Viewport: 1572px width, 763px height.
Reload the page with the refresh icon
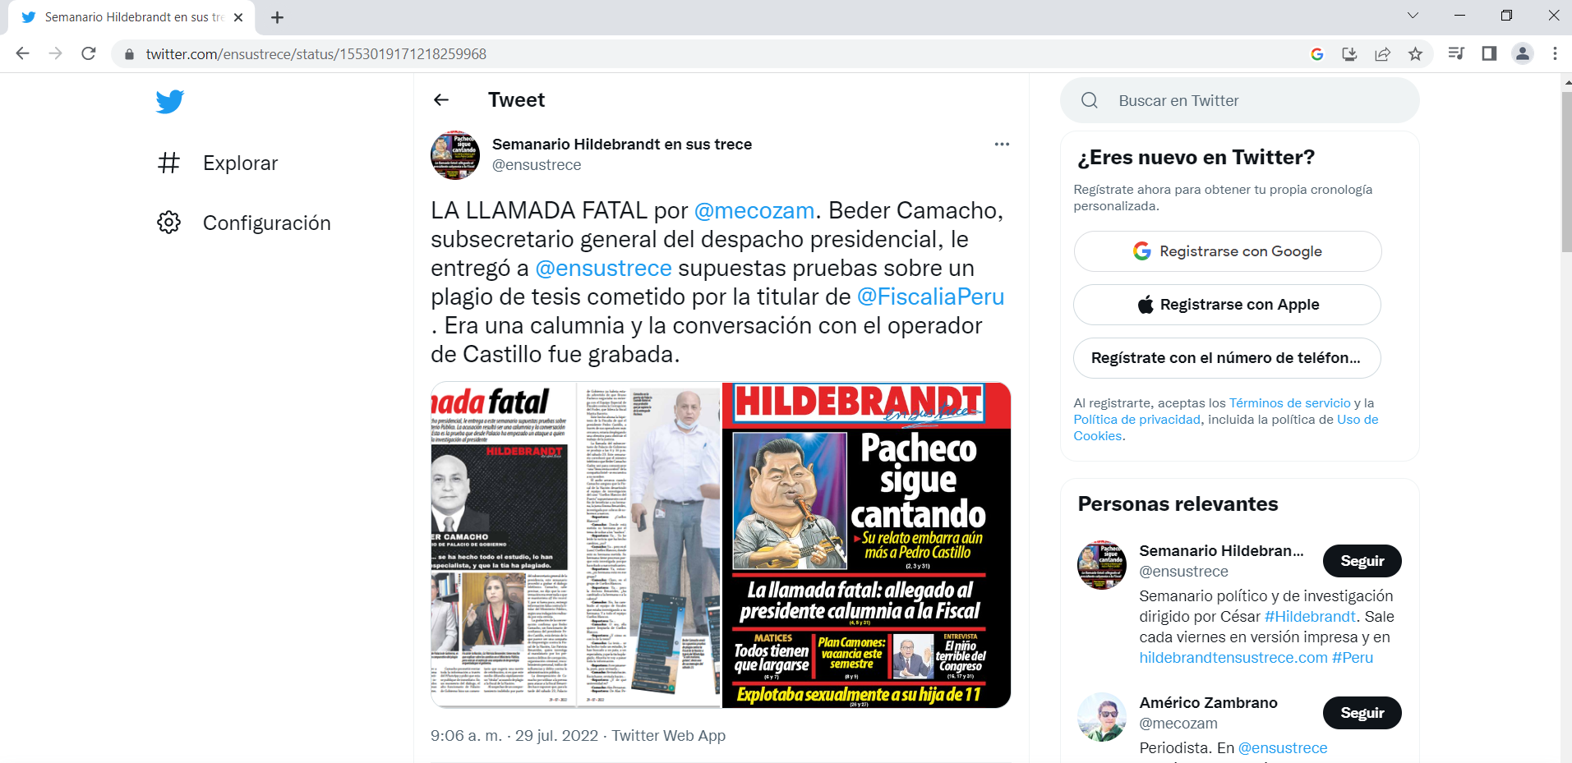pos(89,54)
